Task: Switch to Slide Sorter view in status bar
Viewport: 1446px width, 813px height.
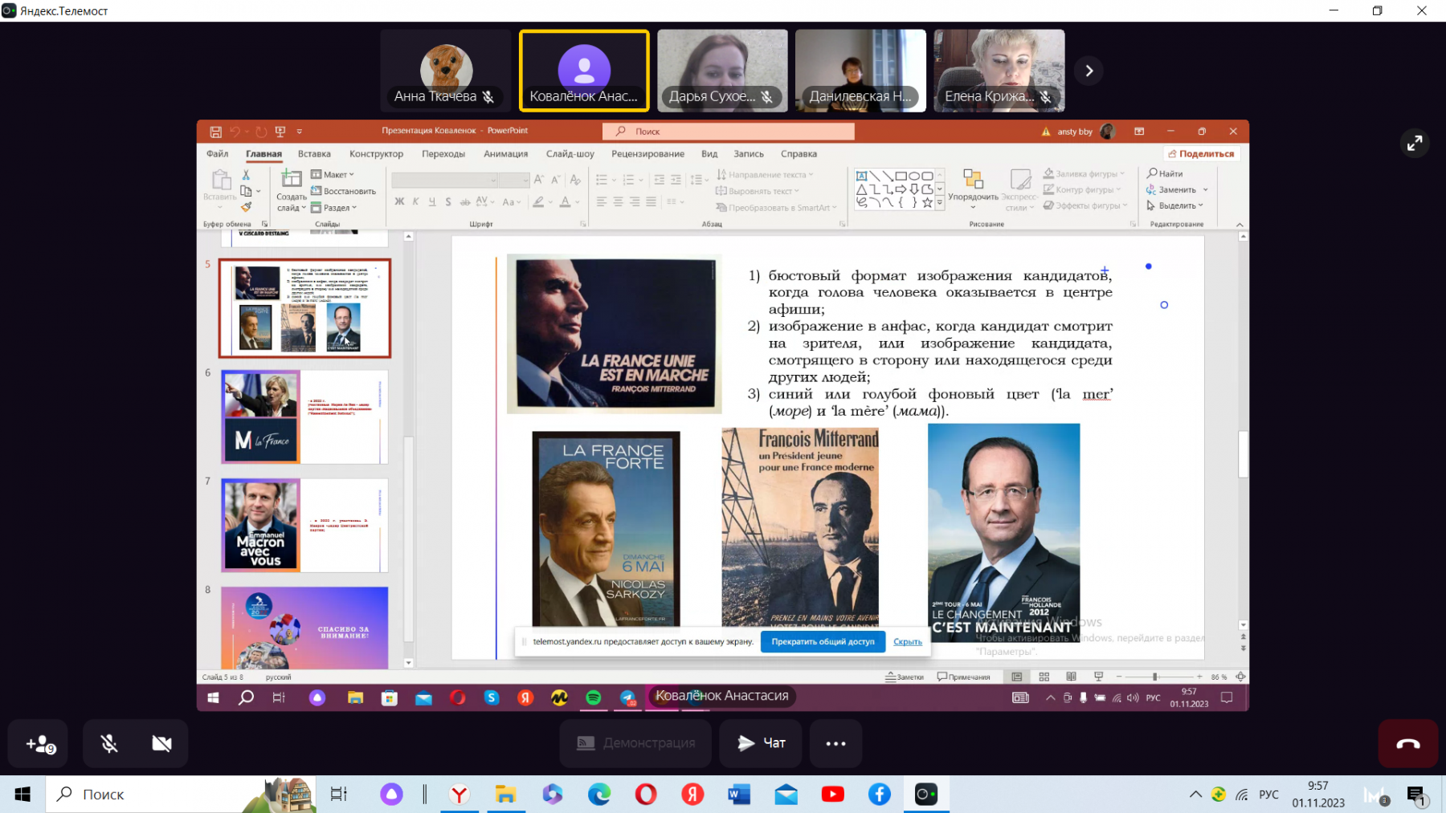Action: [x=1044, y=677]
